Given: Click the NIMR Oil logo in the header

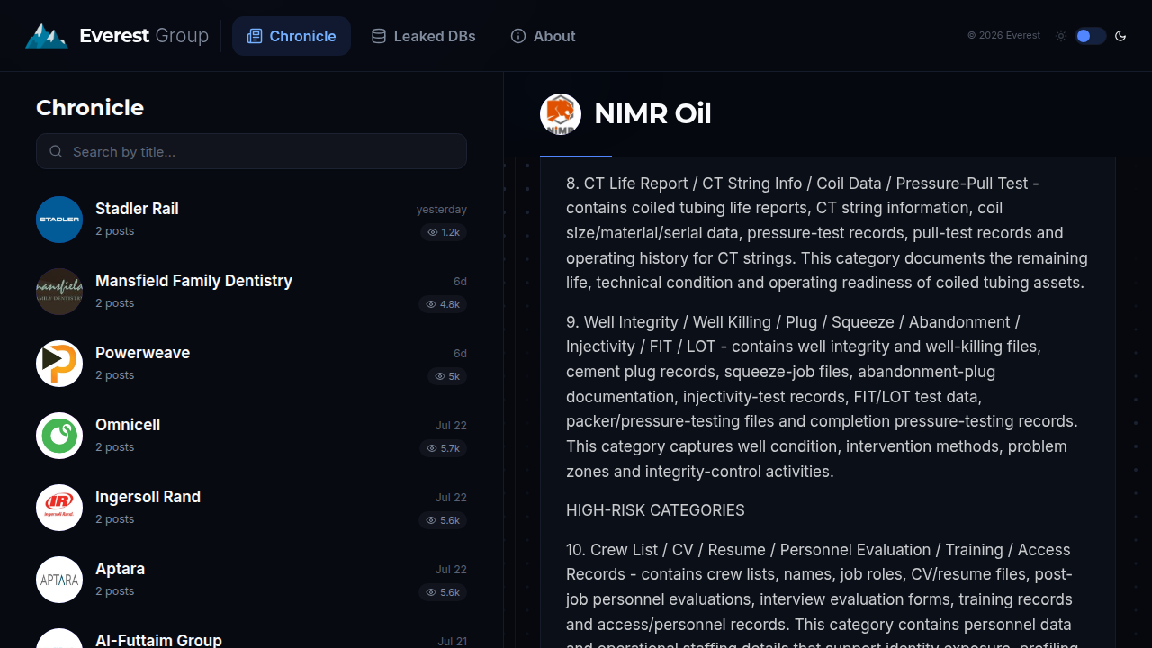Looking at the screenshot, I should click(561, 114).
